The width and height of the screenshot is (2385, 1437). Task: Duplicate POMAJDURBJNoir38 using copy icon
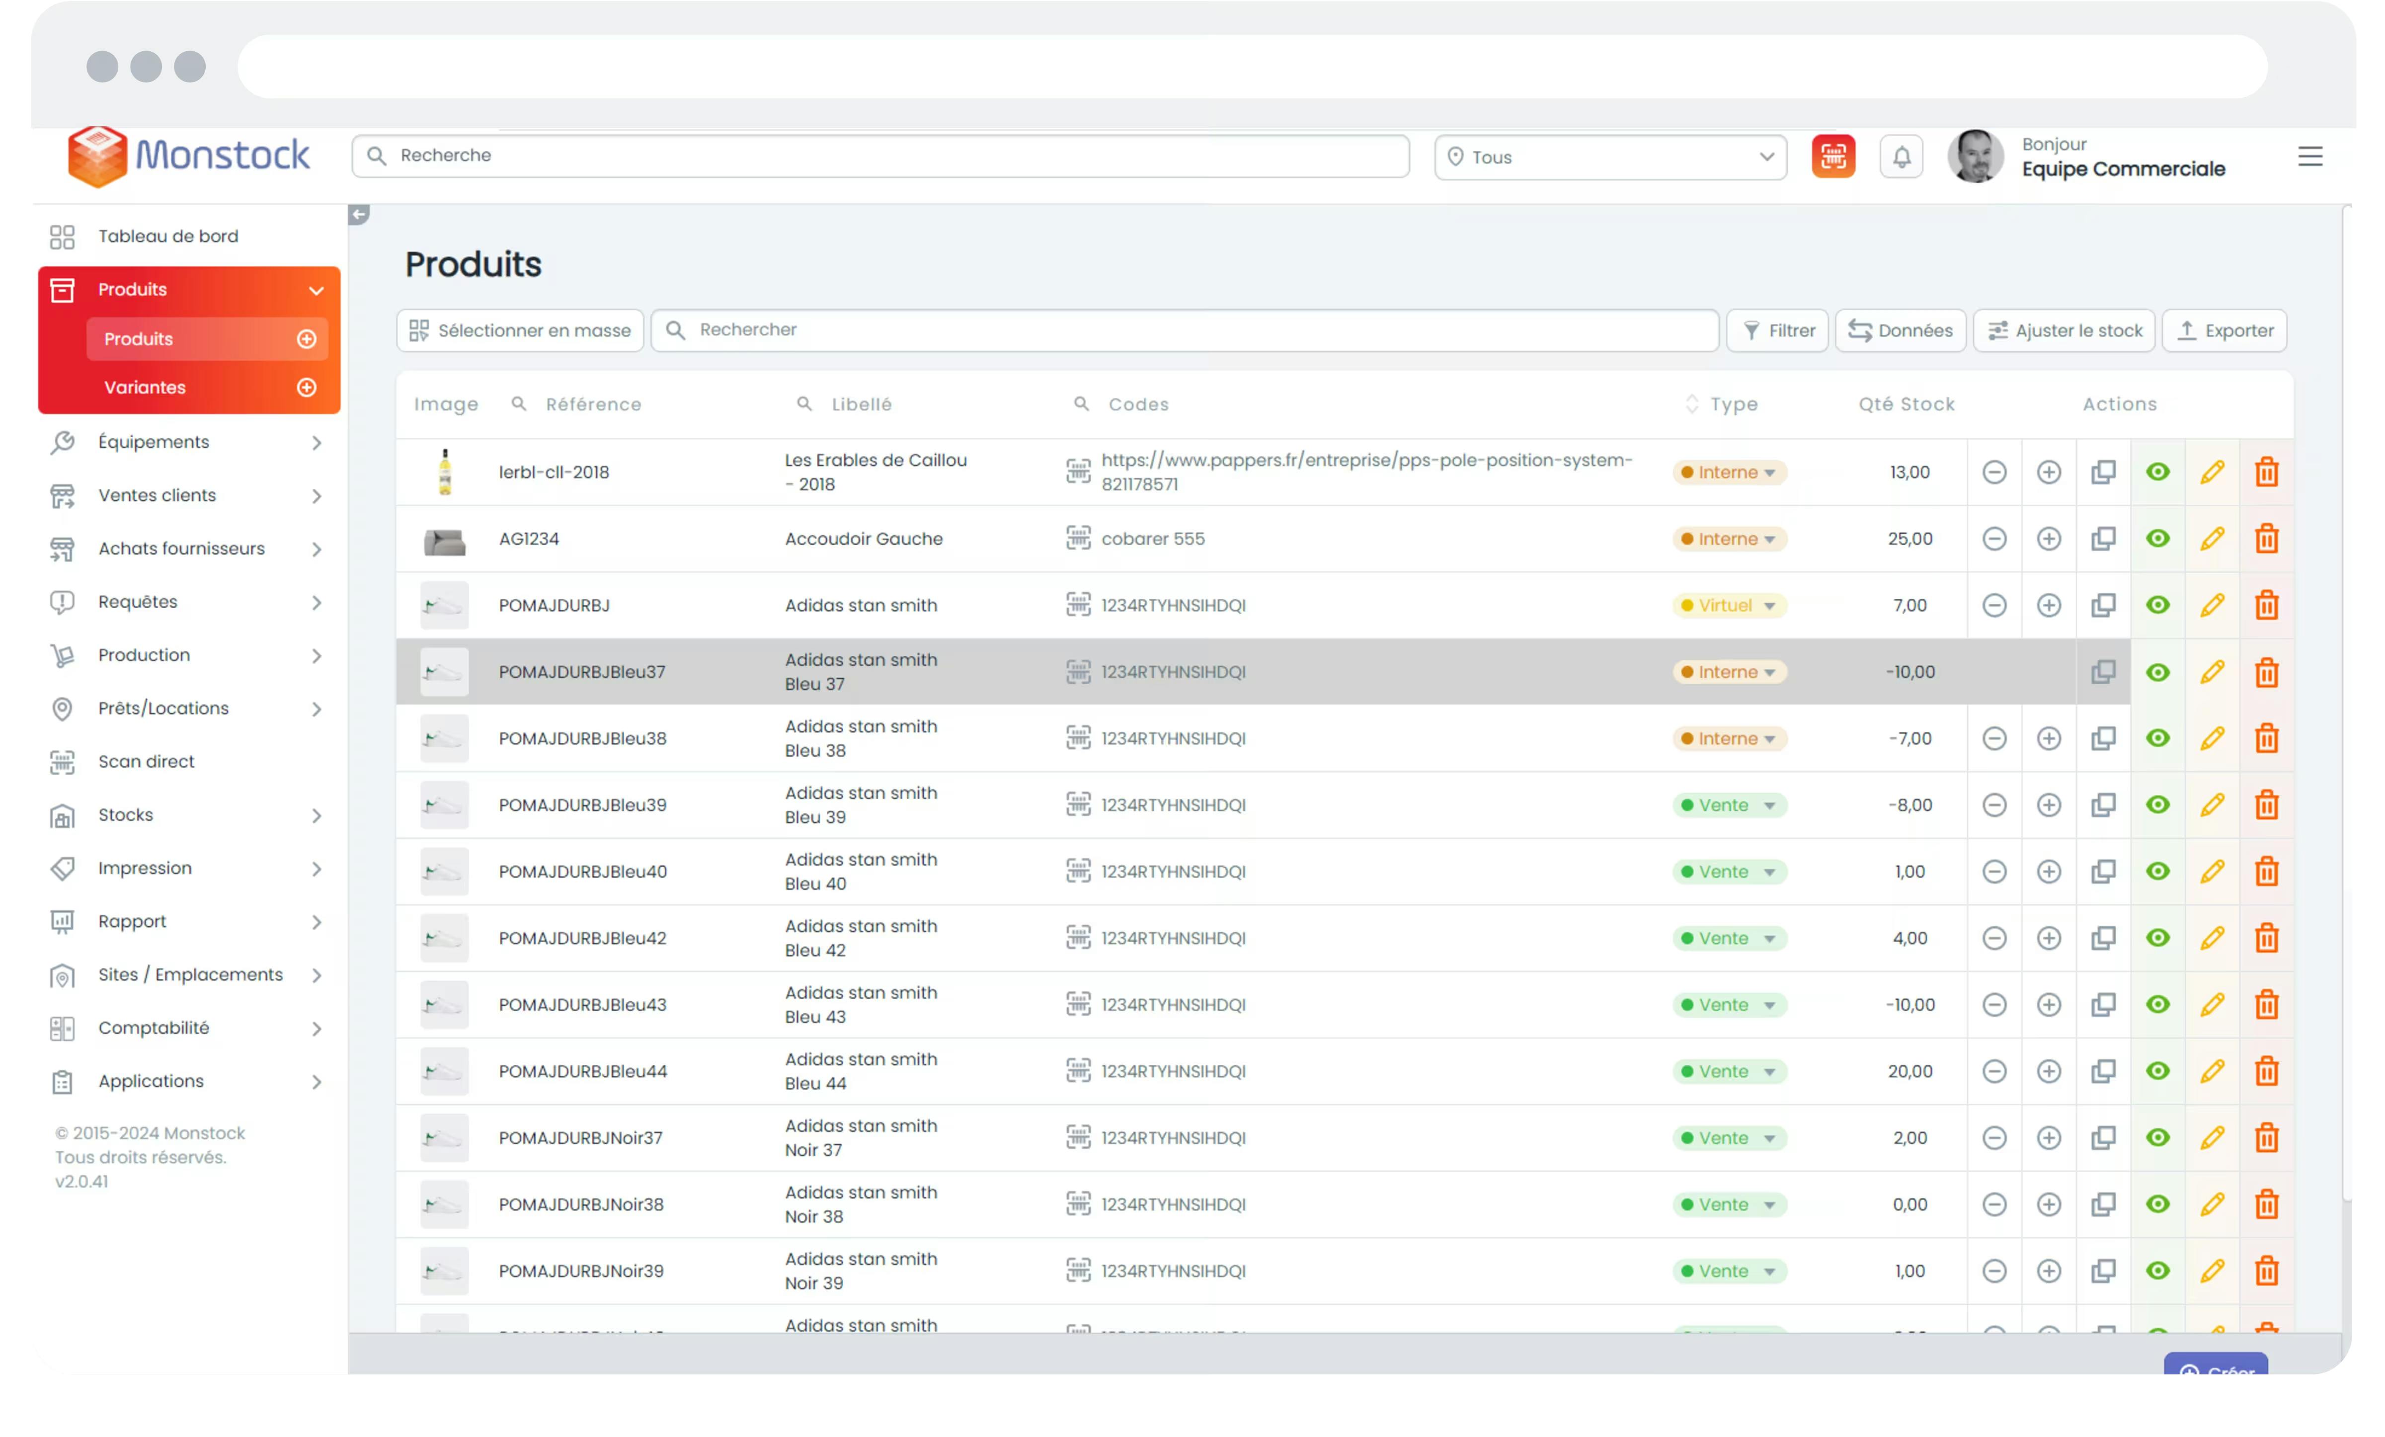pyautogui.click(x=2102, y=1205)
